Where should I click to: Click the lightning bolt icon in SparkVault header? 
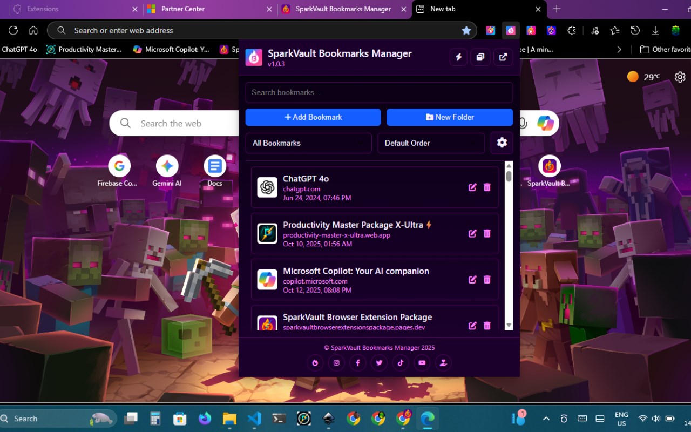459,57
